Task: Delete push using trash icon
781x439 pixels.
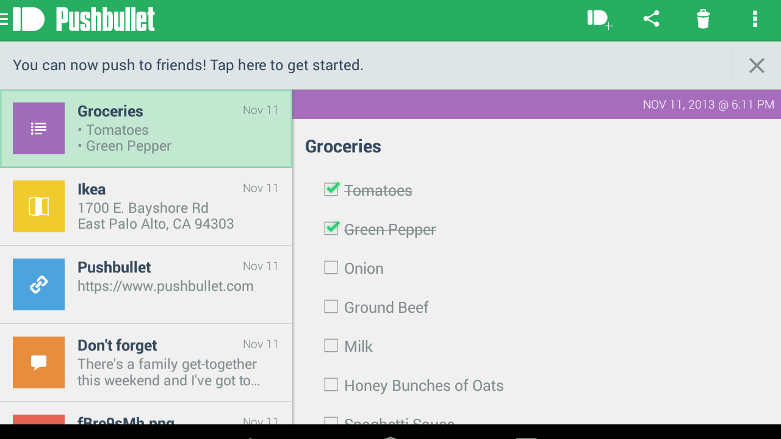Action: pos(703,20)
